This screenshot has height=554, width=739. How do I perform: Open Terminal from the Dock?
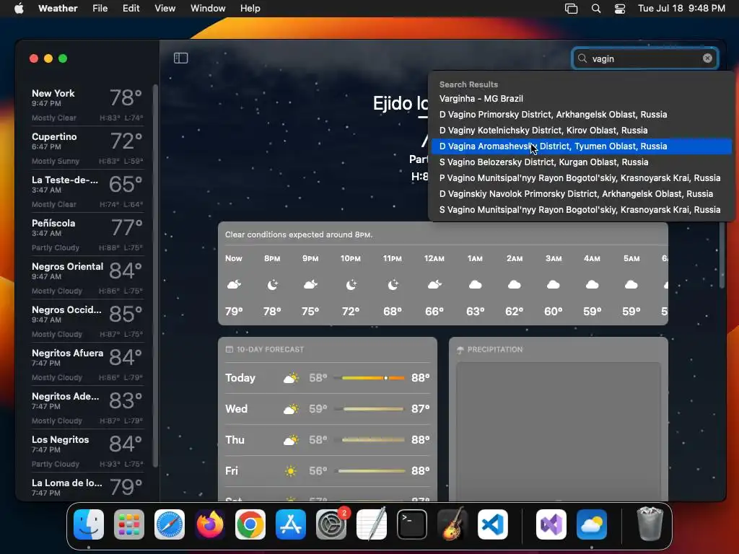click(x=412, y=524)
